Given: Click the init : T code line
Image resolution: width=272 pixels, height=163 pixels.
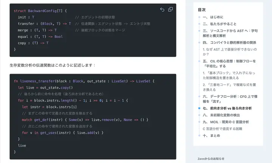Looking at the screenshot, I should 26,17.
